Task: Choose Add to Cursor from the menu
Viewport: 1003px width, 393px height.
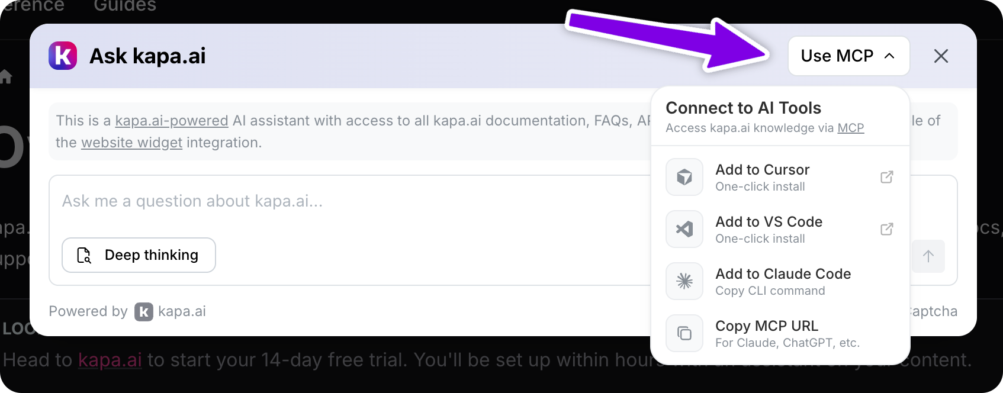Action: click(x=762, y=170)
